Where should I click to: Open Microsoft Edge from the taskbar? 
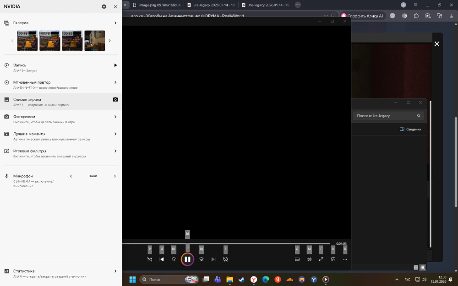tap(266, 280)
